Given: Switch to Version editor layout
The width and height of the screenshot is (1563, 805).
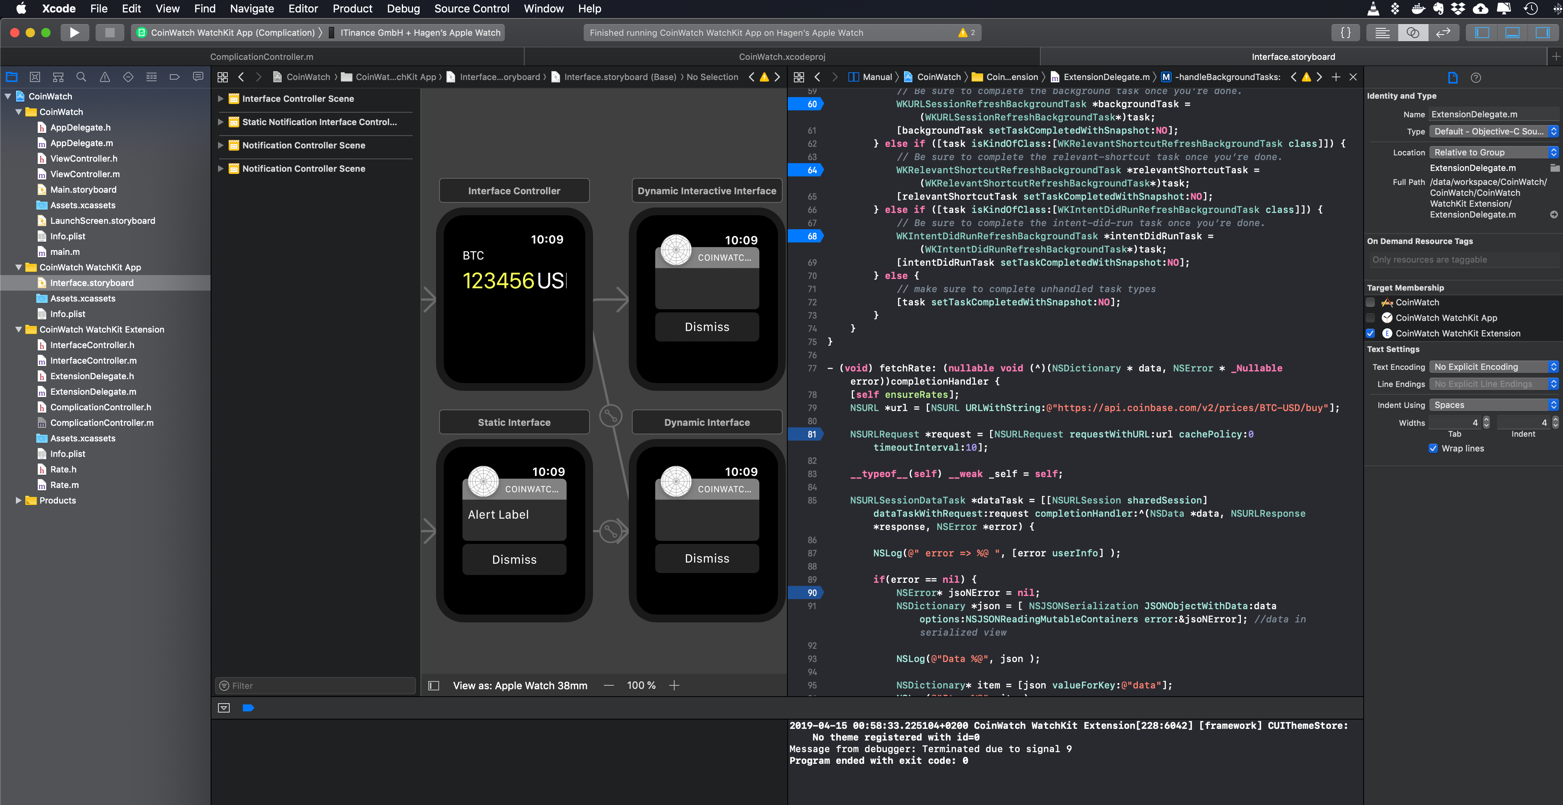Looking at the screenshot, I should click(x=1443, y=33).
